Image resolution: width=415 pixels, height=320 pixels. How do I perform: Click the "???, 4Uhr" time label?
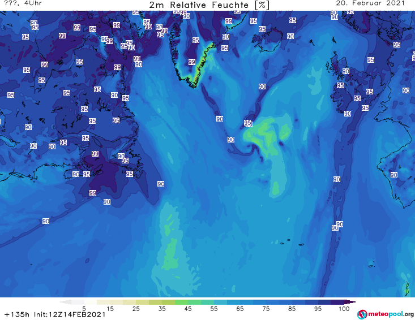(x=23, y=3)
